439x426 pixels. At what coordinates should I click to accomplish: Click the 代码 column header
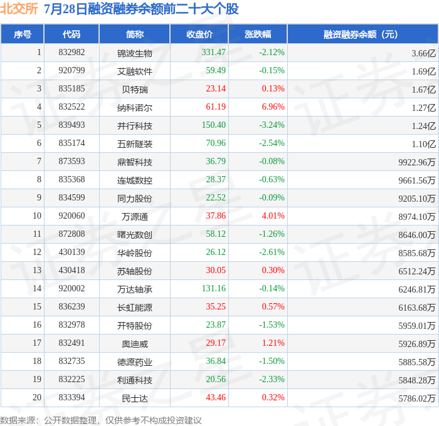[x=71, y=34]
